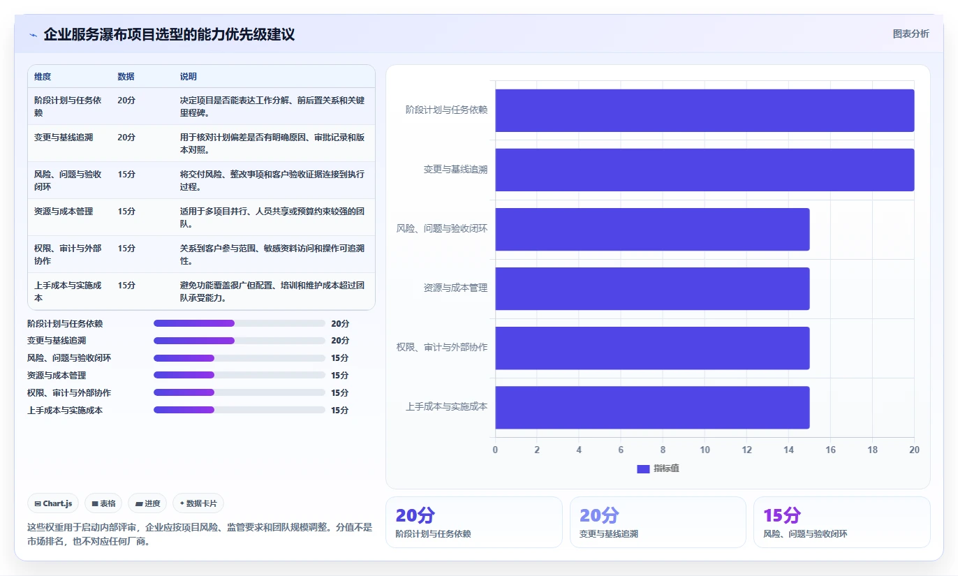Select the table cell 变更与基线追溯
This screenshot has height=576, width=958.
(x=69, y=143)
